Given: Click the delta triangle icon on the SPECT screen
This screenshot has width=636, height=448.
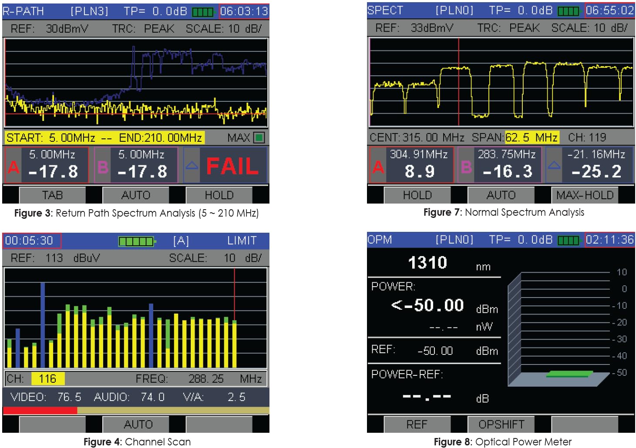Looking at the screenshot, I should point(554,165).
